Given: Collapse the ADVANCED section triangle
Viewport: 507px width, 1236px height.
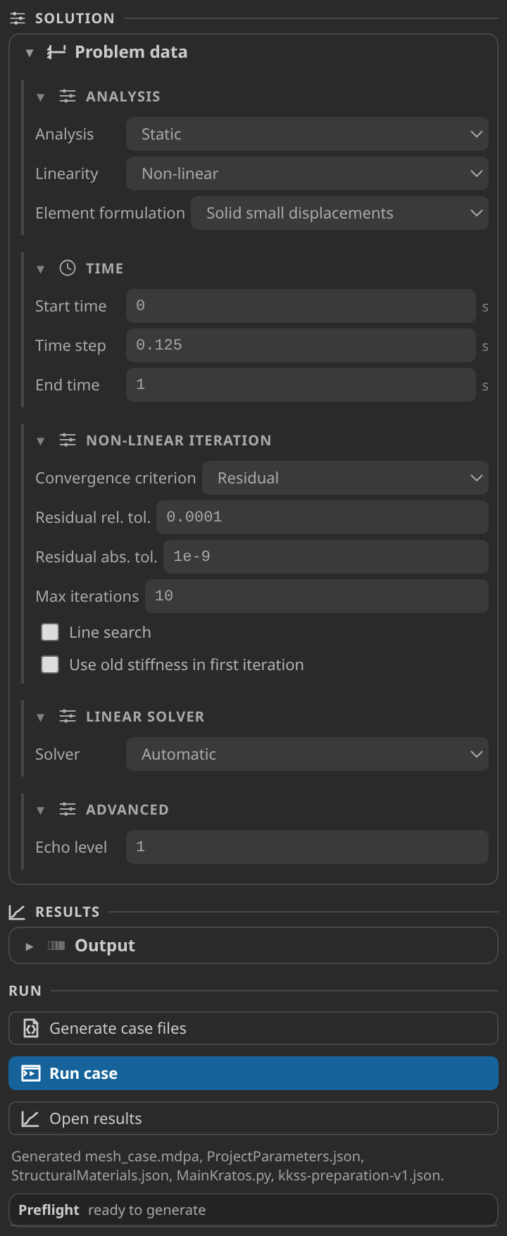Looking at the screenshot, I should [x=41, y=810].
